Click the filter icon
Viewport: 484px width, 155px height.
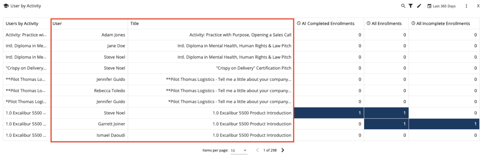coord(411,6)
